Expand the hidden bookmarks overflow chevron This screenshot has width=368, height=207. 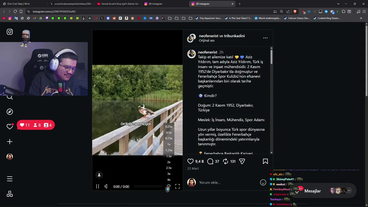tap(361, 18)
